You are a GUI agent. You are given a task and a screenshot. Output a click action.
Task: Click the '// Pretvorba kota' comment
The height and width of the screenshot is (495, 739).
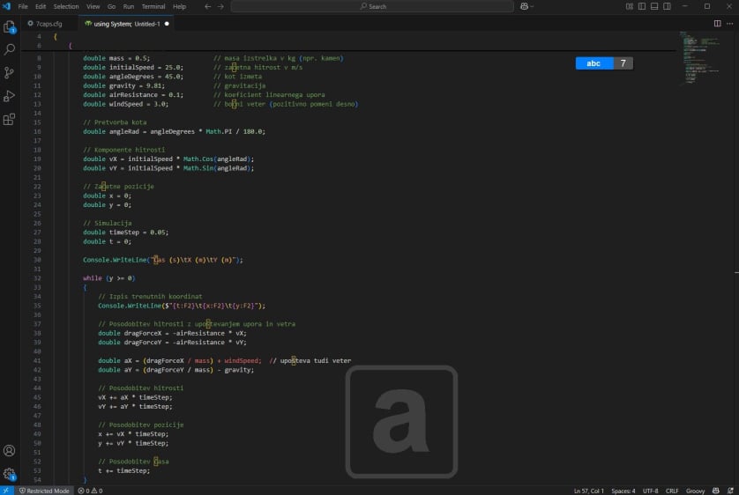(115, 122)
